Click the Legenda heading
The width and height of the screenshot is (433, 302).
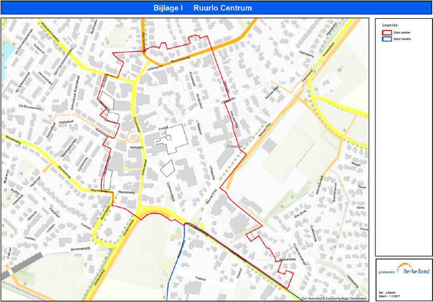pyautogui.click(x=390, y=25)
